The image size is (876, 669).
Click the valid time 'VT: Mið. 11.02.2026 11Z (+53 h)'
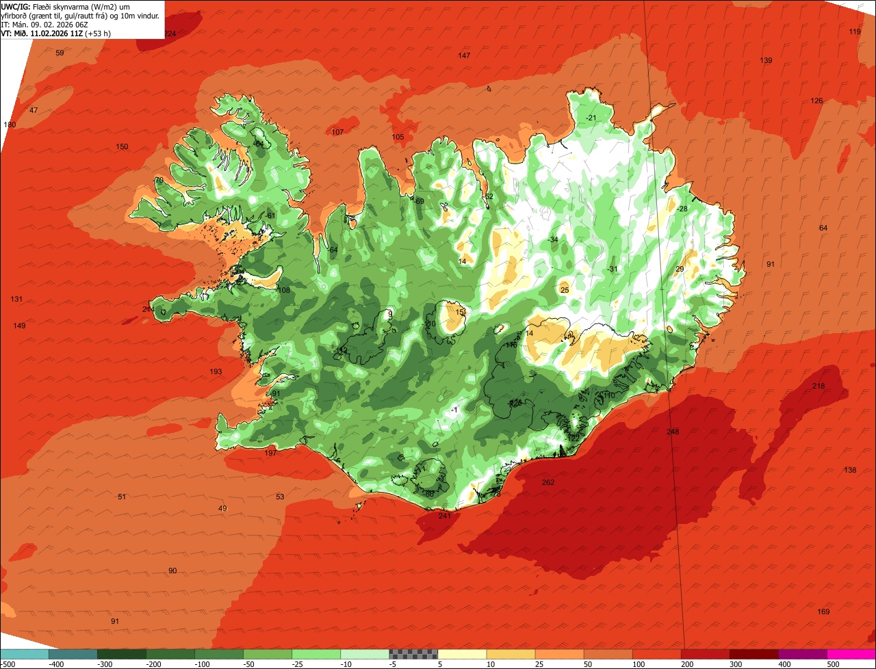tap(56, 33)
